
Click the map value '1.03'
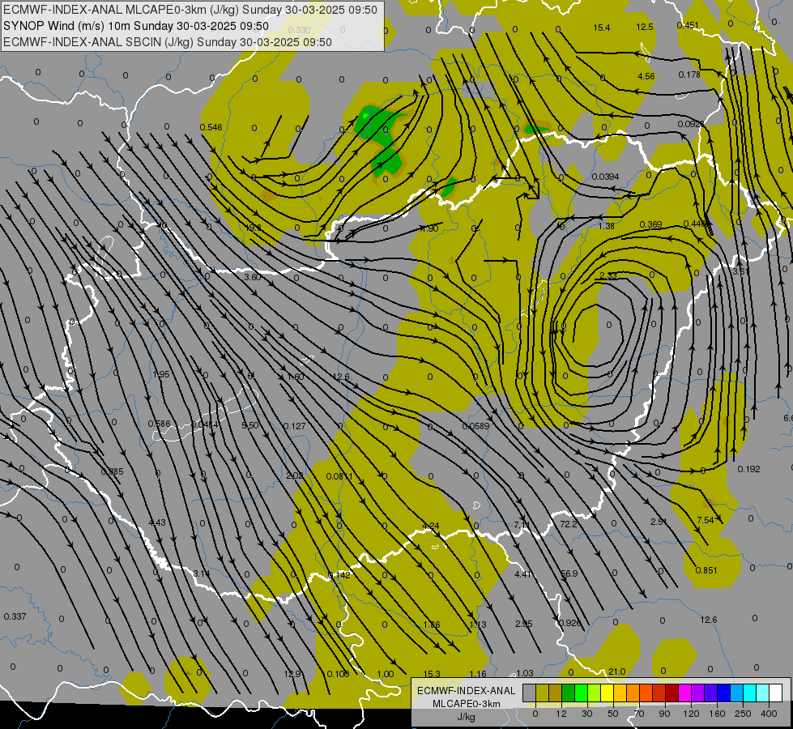[524, 673]
